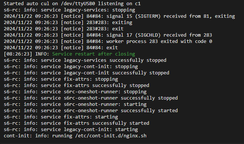Click 's6rc-oneshot-runner: starting' log line

point(75,104)
